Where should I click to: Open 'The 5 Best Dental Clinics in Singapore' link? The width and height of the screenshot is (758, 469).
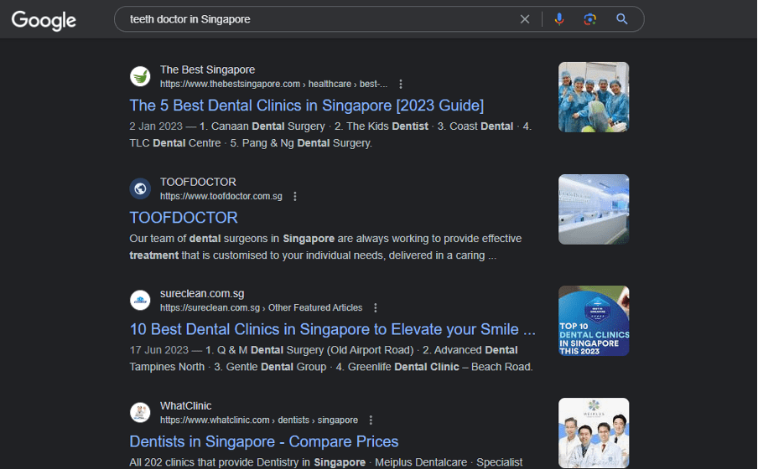point(307,106)
